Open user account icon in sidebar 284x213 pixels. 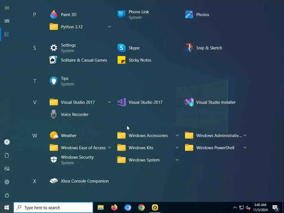(x=7, y=142)
